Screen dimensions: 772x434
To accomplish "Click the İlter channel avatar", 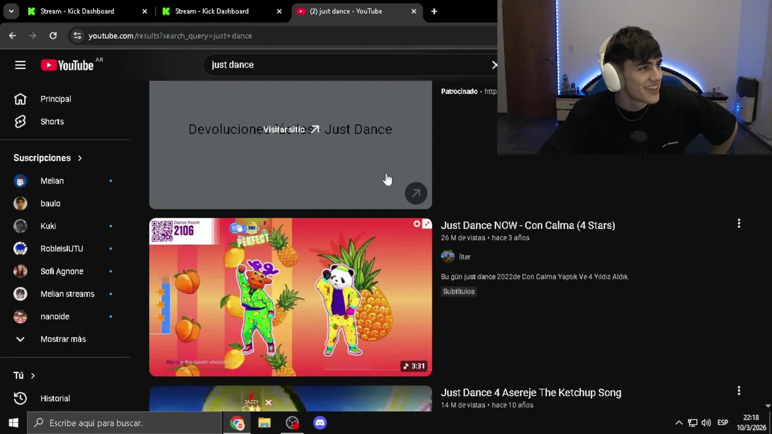I will click(448, 257).
